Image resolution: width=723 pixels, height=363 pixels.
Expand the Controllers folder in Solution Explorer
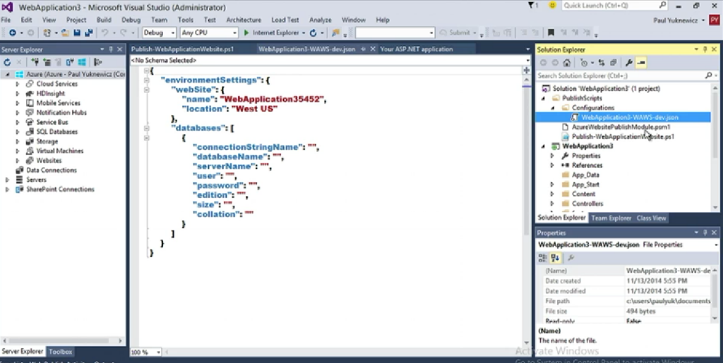[x=552, y=204]
